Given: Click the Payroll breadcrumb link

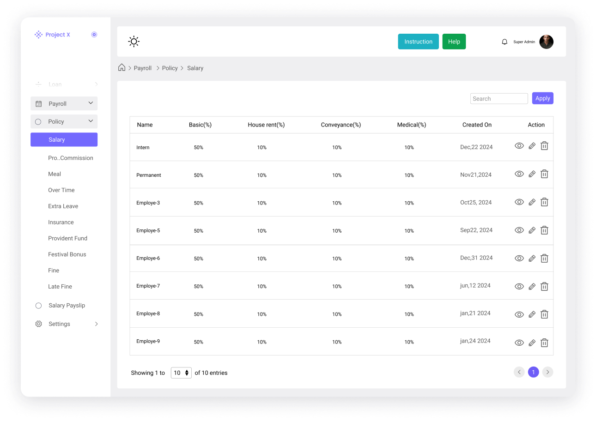Looking at the screenshot, I should click(x=143, y=68).
